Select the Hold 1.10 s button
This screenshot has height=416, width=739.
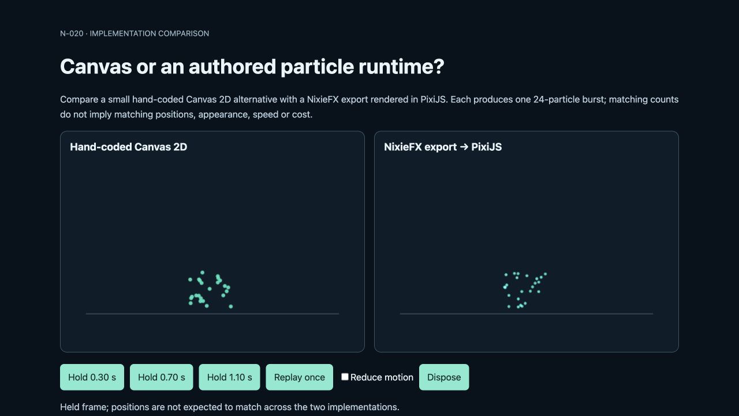230,377
